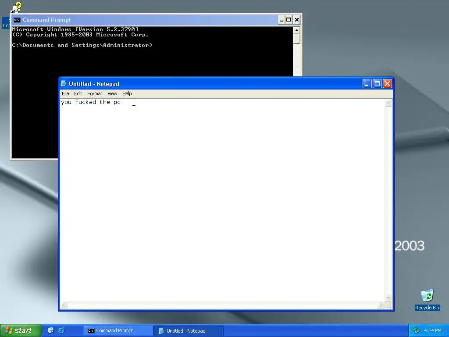Click Notepad vertical scroll up arrow
Screen dimensions: 449x337
388,103
